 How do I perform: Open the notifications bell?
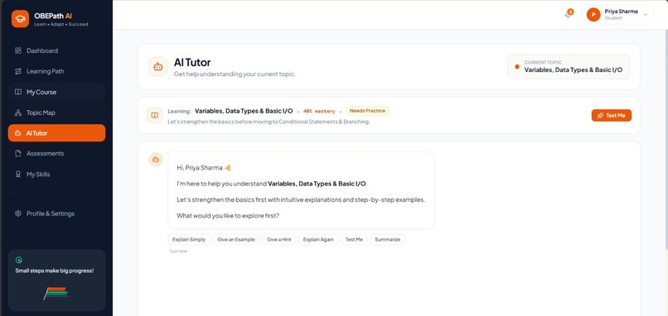click(568, 15)
